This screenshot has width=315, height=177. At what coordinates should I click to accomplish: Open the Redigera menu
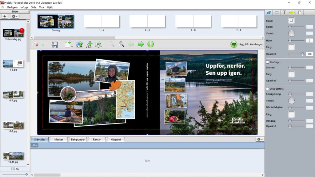click(12, 7)
